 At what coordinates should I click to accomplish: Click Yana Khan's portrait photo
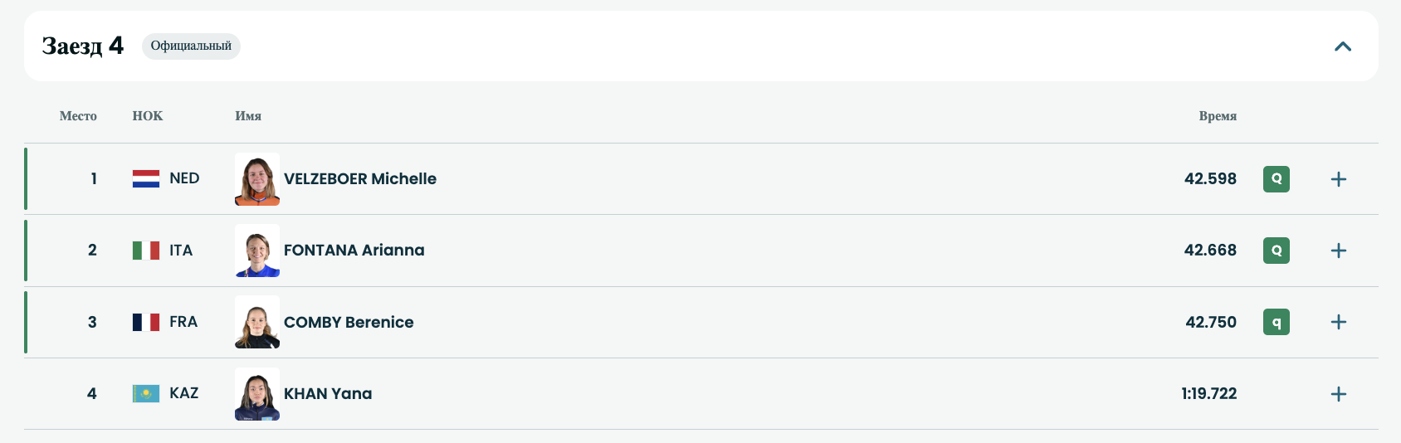click(x=257, y=394)
